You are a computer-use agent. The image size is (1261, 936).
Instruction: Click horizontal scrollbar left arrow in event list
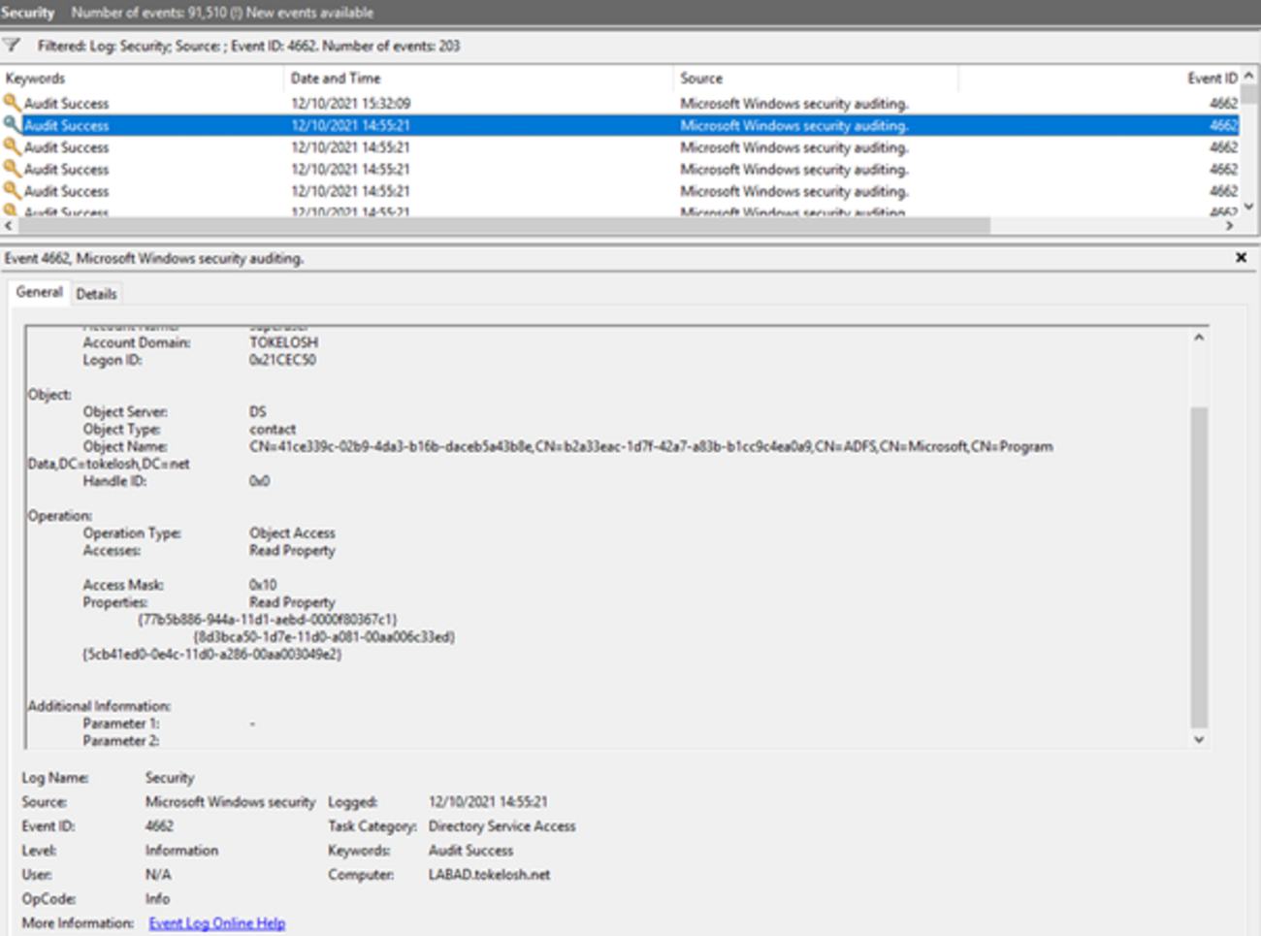coord(10,226)
